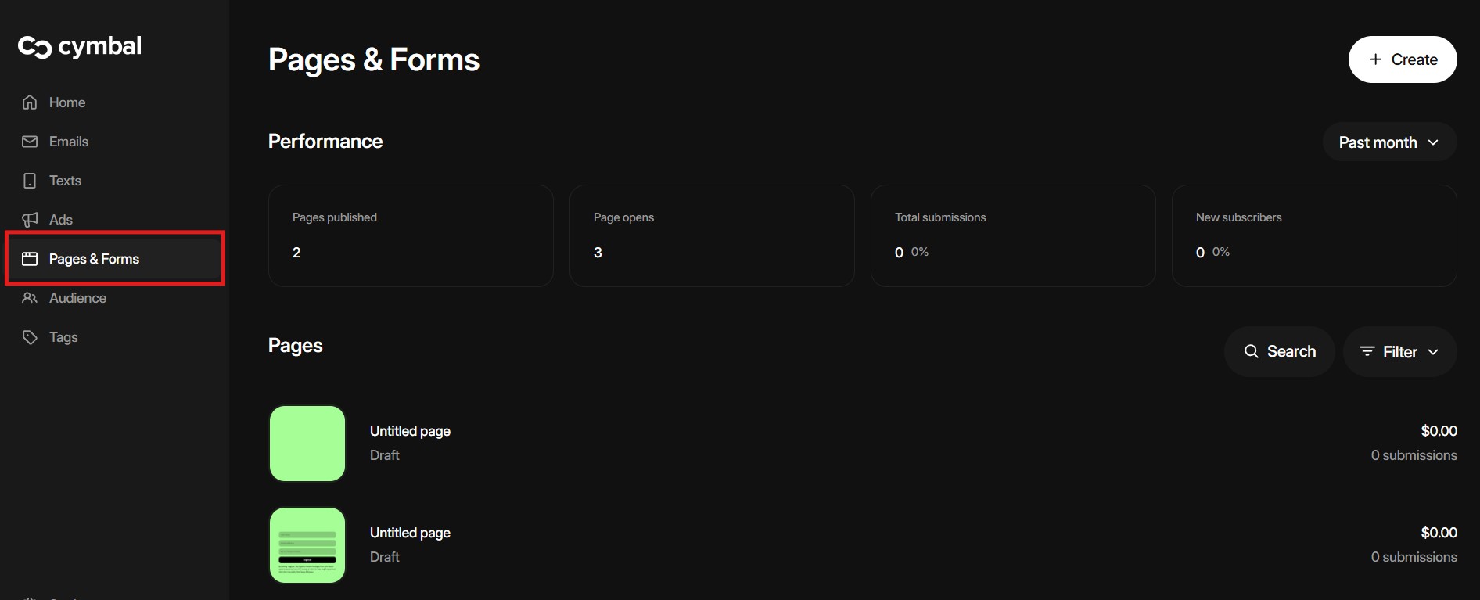Click the Pages published stat card
The height and width of the screenshot is (600, 1480).
click(x=411, y=235)
